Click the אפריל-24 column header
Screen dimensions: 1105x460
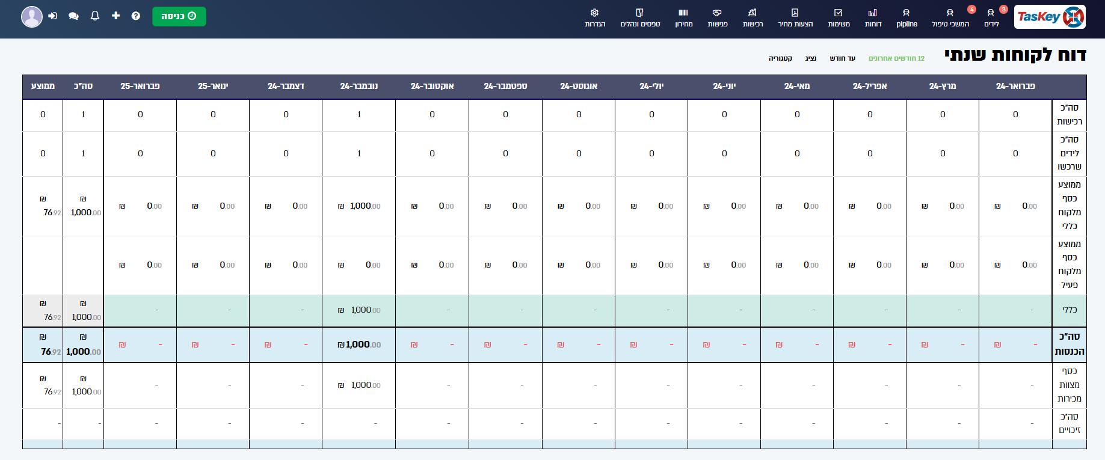[870, 87]
